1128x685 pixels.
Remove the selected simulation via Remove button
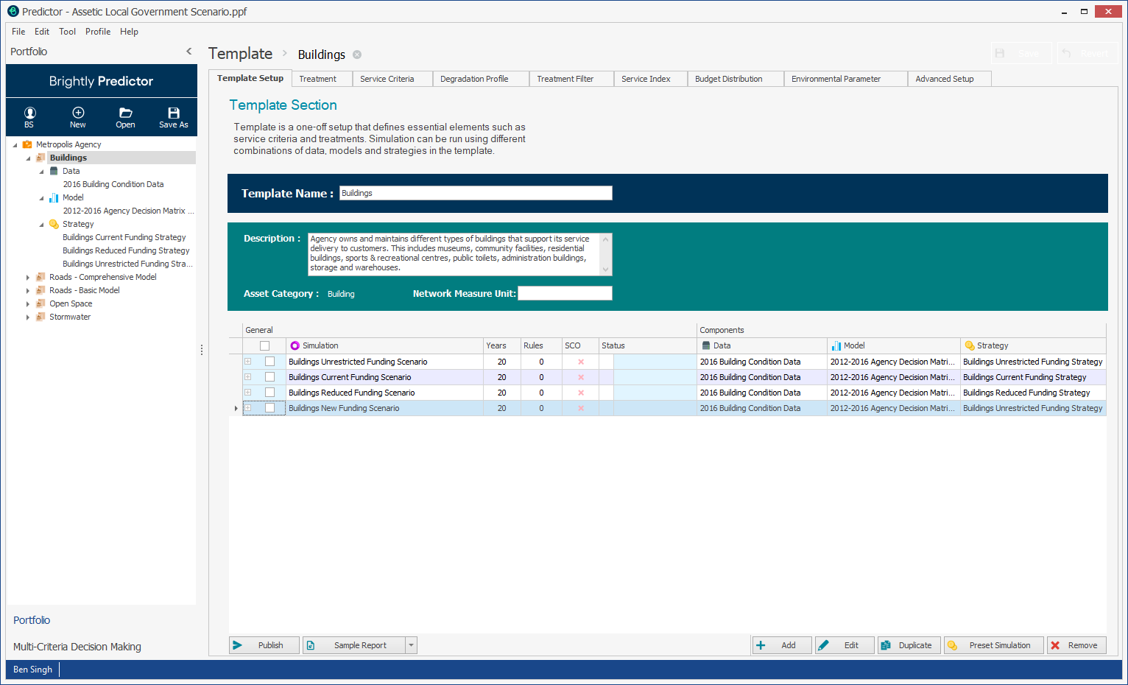click(x=1076, y=645)
